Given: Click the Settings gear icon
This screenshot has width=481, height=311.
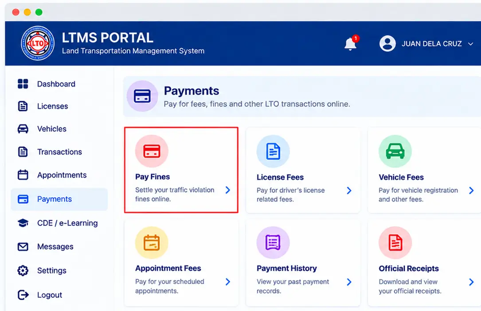Looking at the screenshot, I should tap(23, 271).
